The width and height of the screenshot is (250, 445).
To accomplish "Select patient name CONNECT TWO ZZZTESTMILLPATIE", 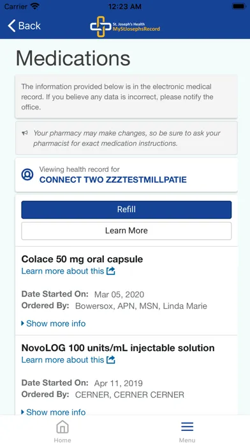I will pos(113,180).
